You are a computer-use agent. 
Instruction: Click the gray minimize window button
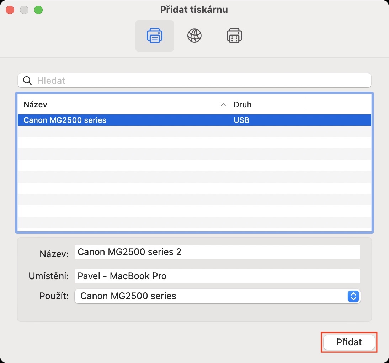[24, 10]
